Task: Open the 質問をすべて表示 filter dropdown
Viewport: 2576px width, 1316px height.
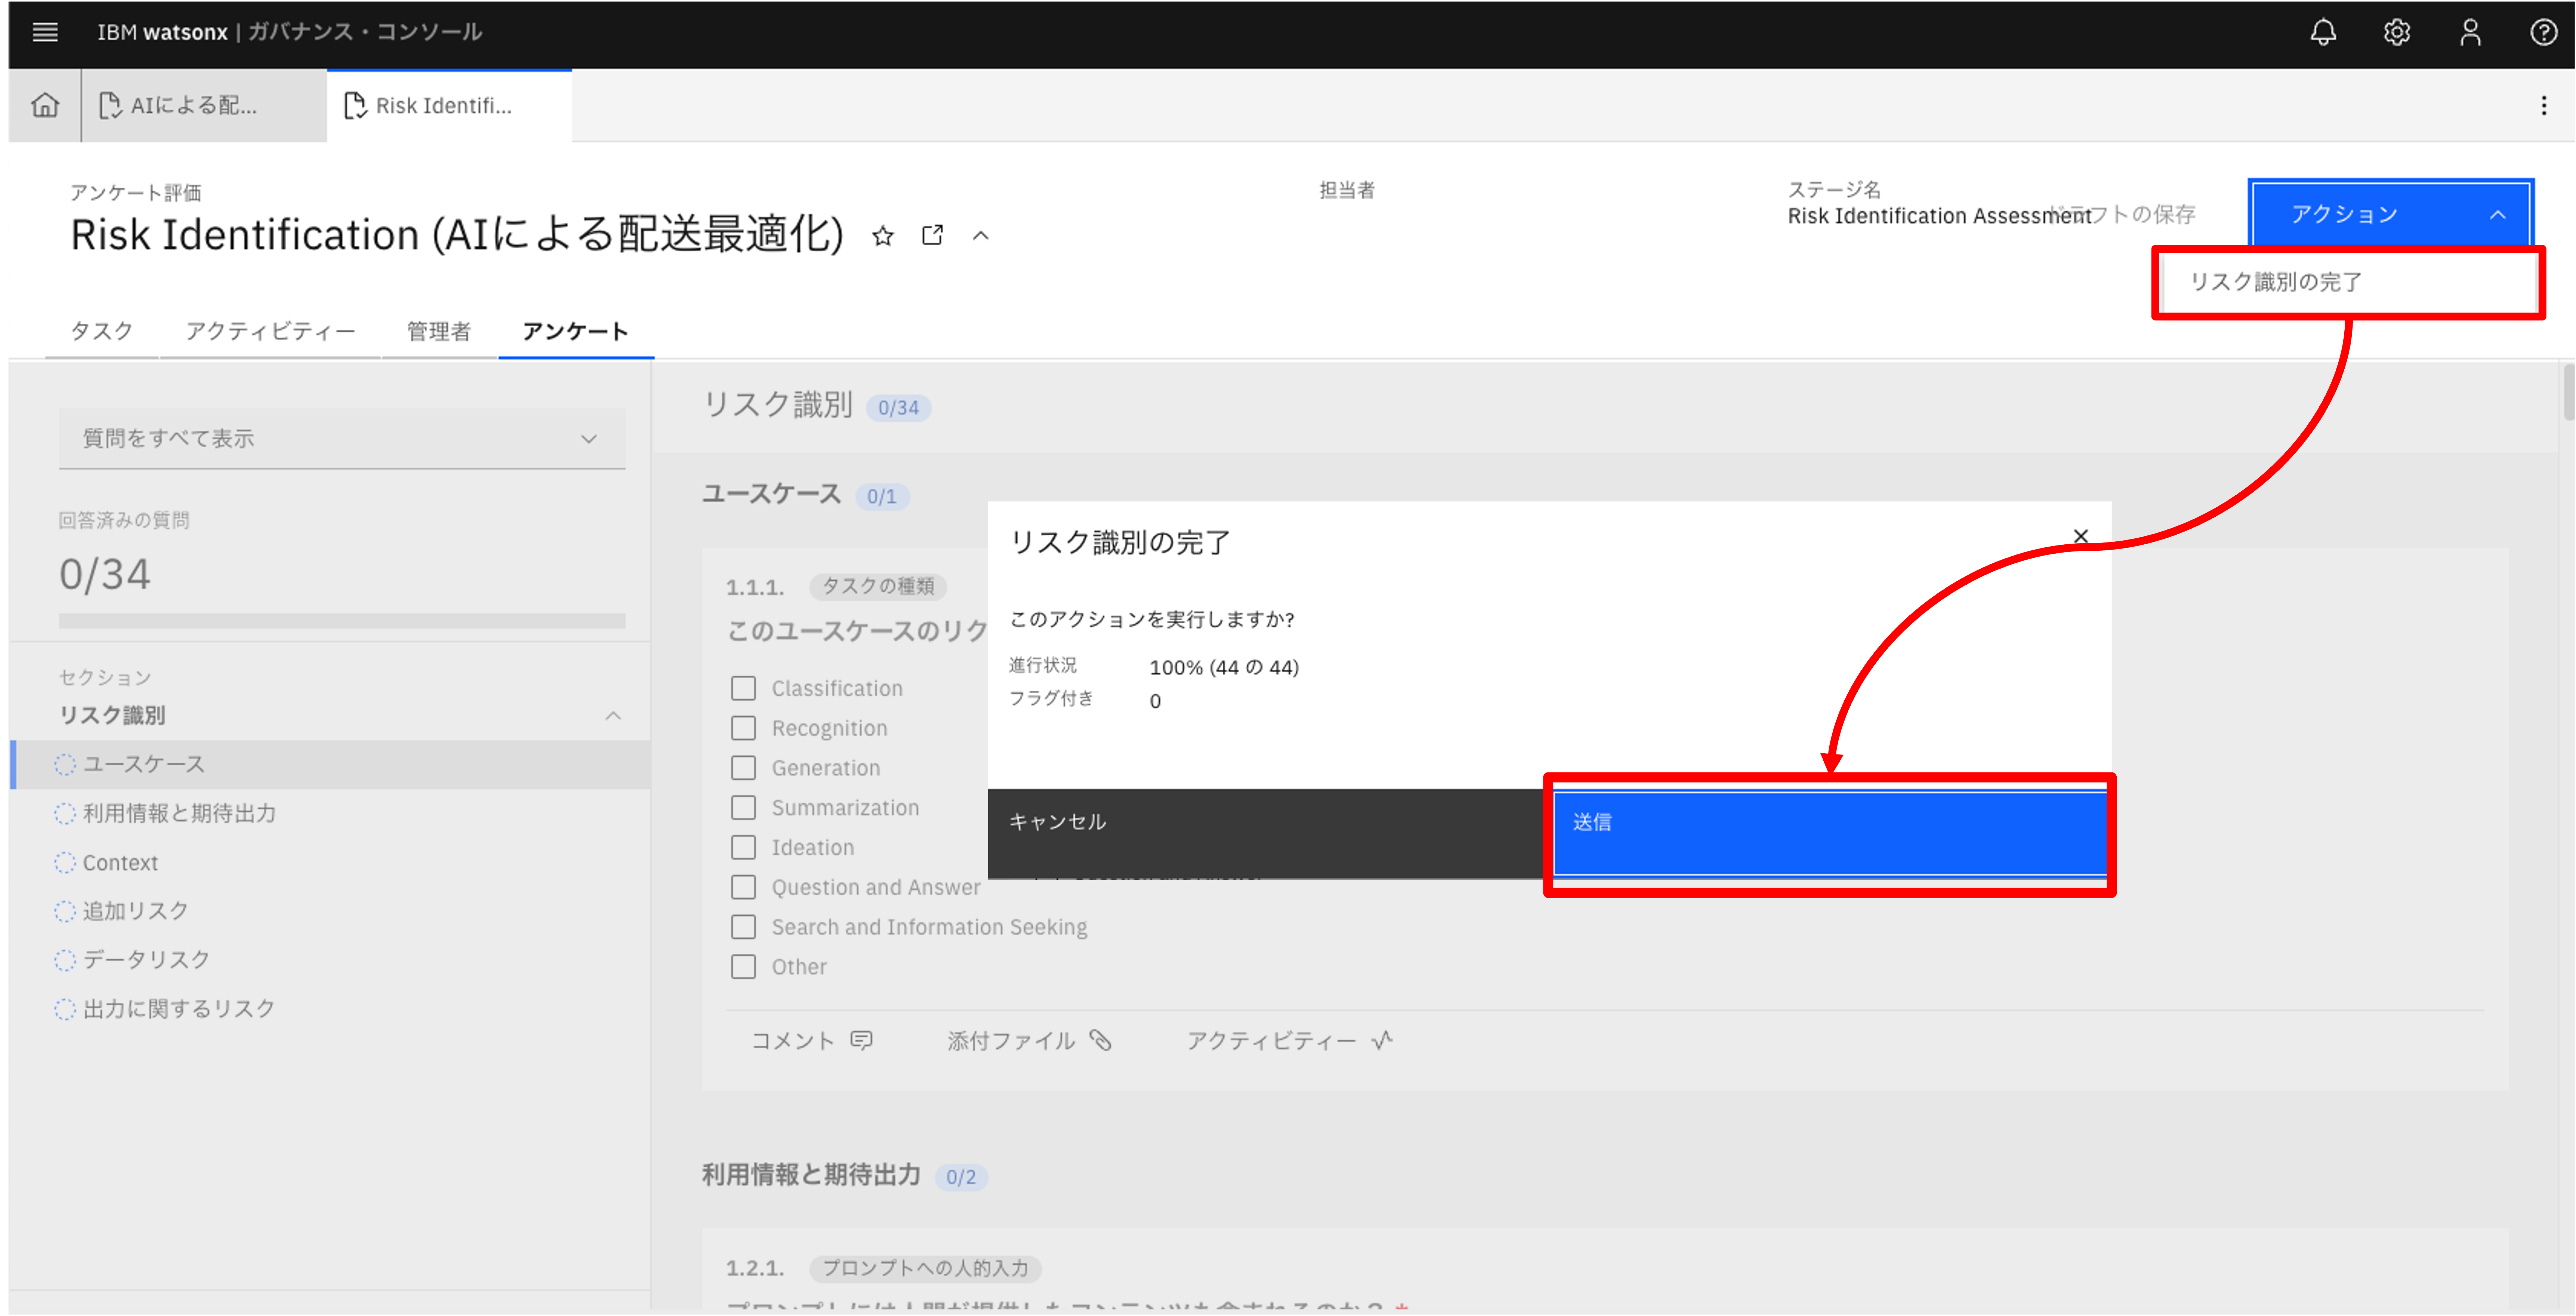Action: point(341,438)
